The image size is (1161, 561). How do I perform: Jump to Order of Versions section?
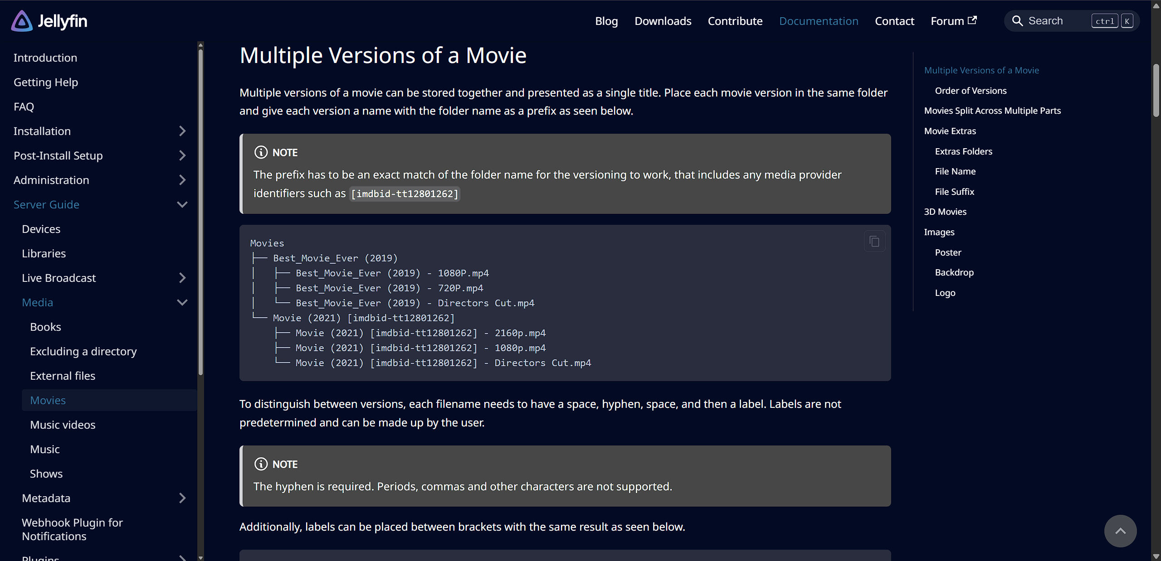click(971, 91)
